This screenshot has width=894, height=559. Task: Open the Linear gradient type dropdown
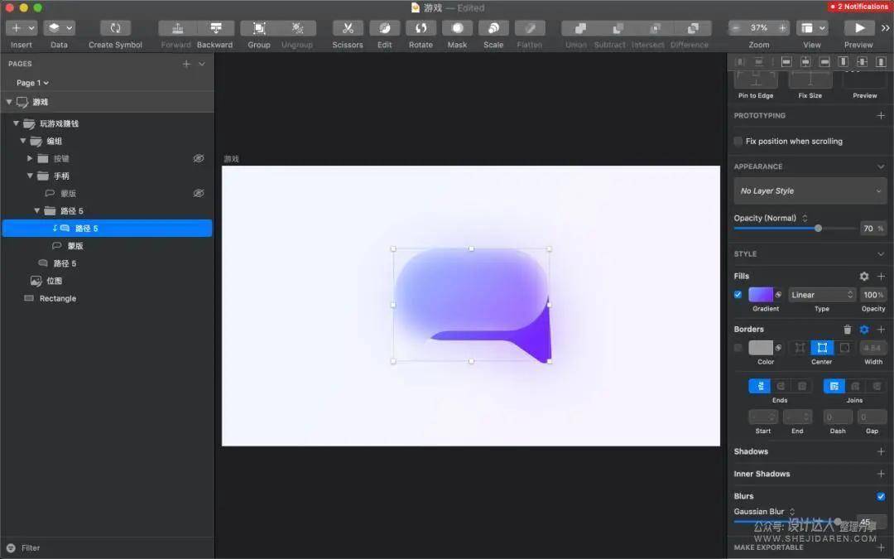coord(821,295)
